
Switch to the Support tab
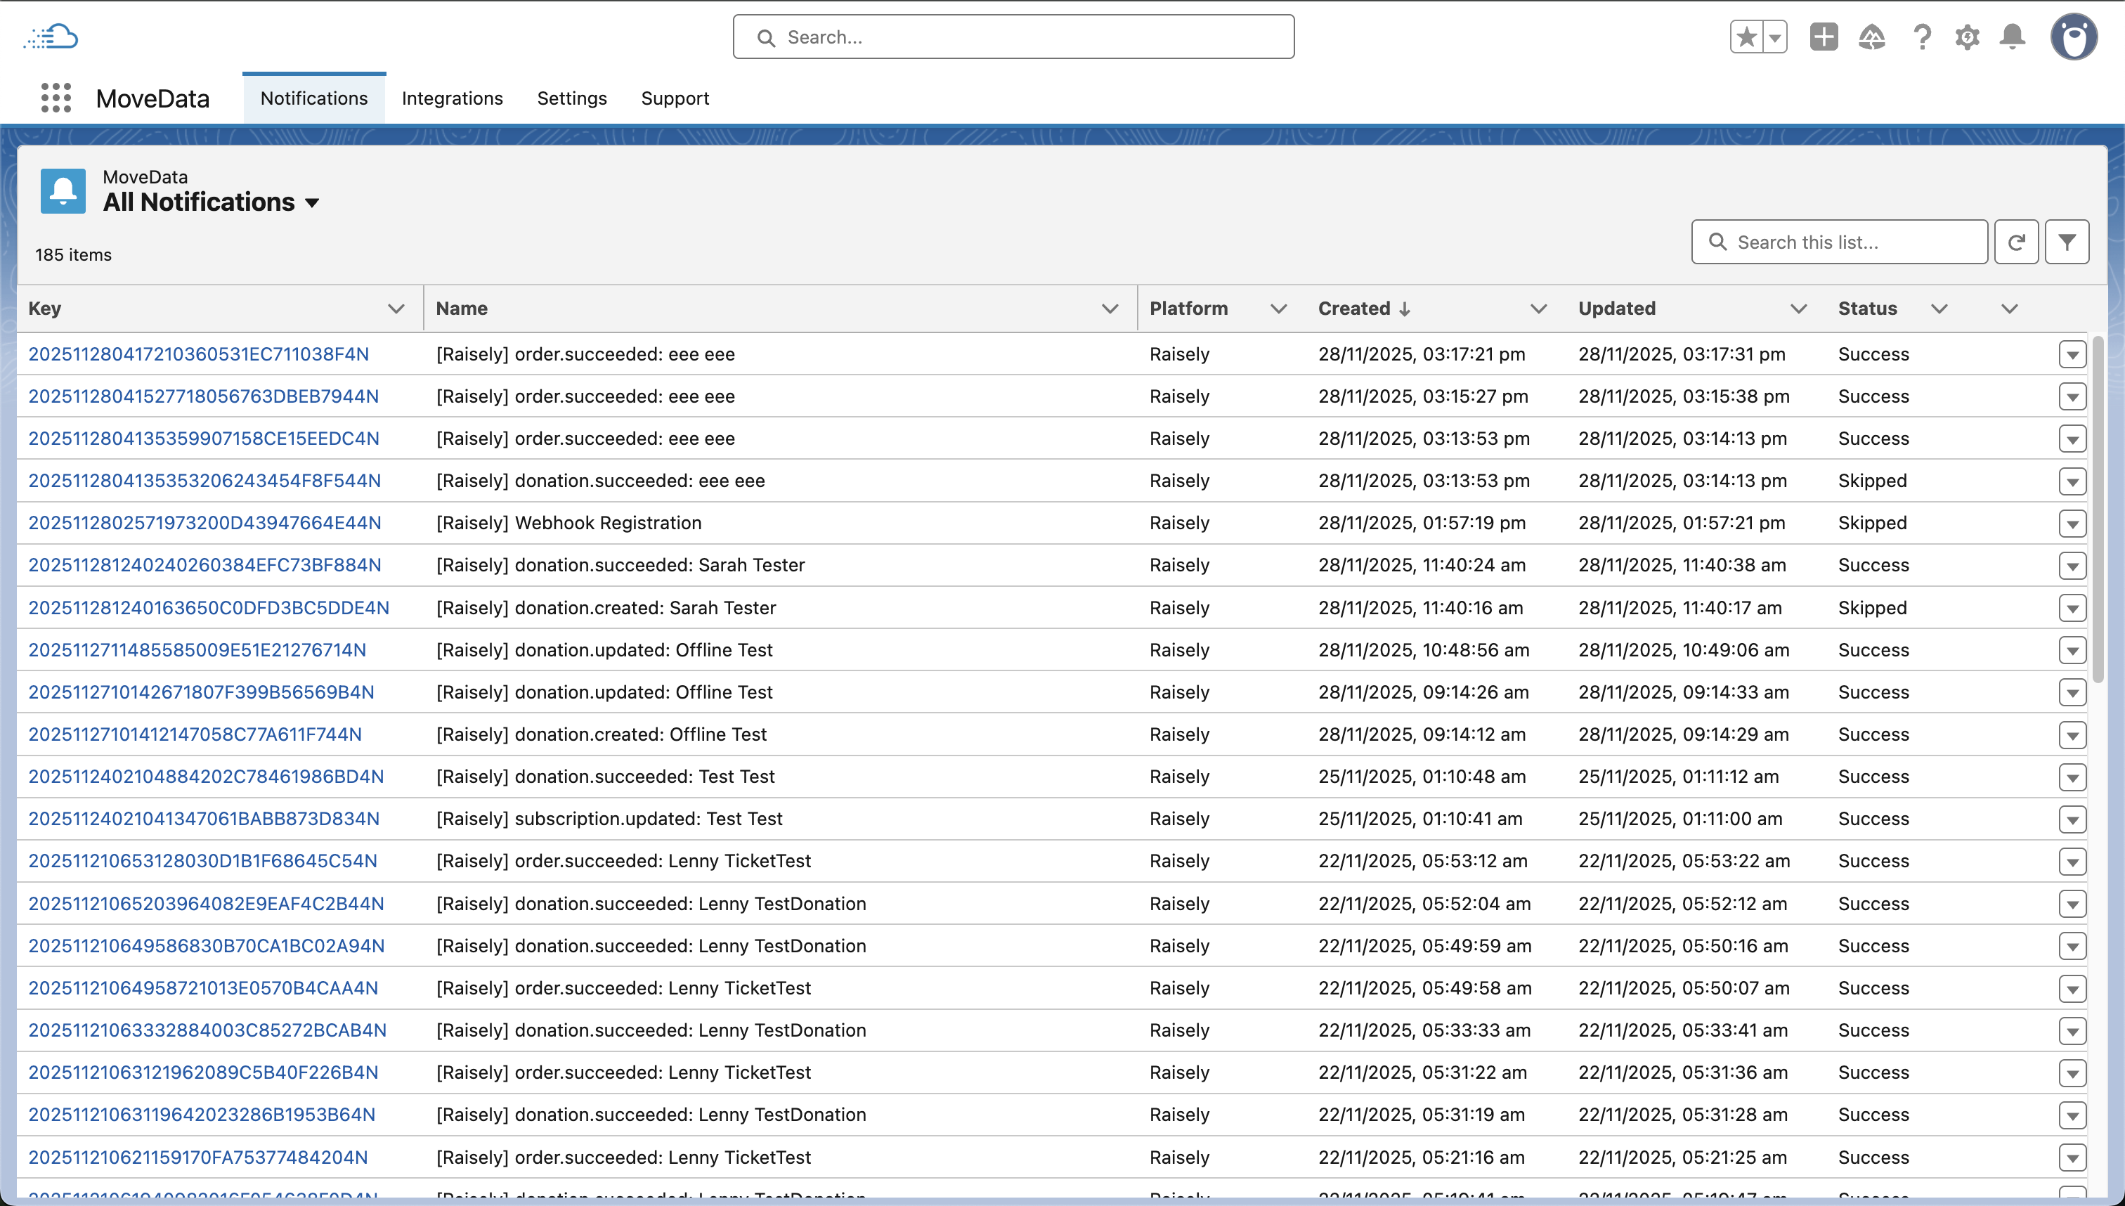pyautogui.click(x=675, y=98)
